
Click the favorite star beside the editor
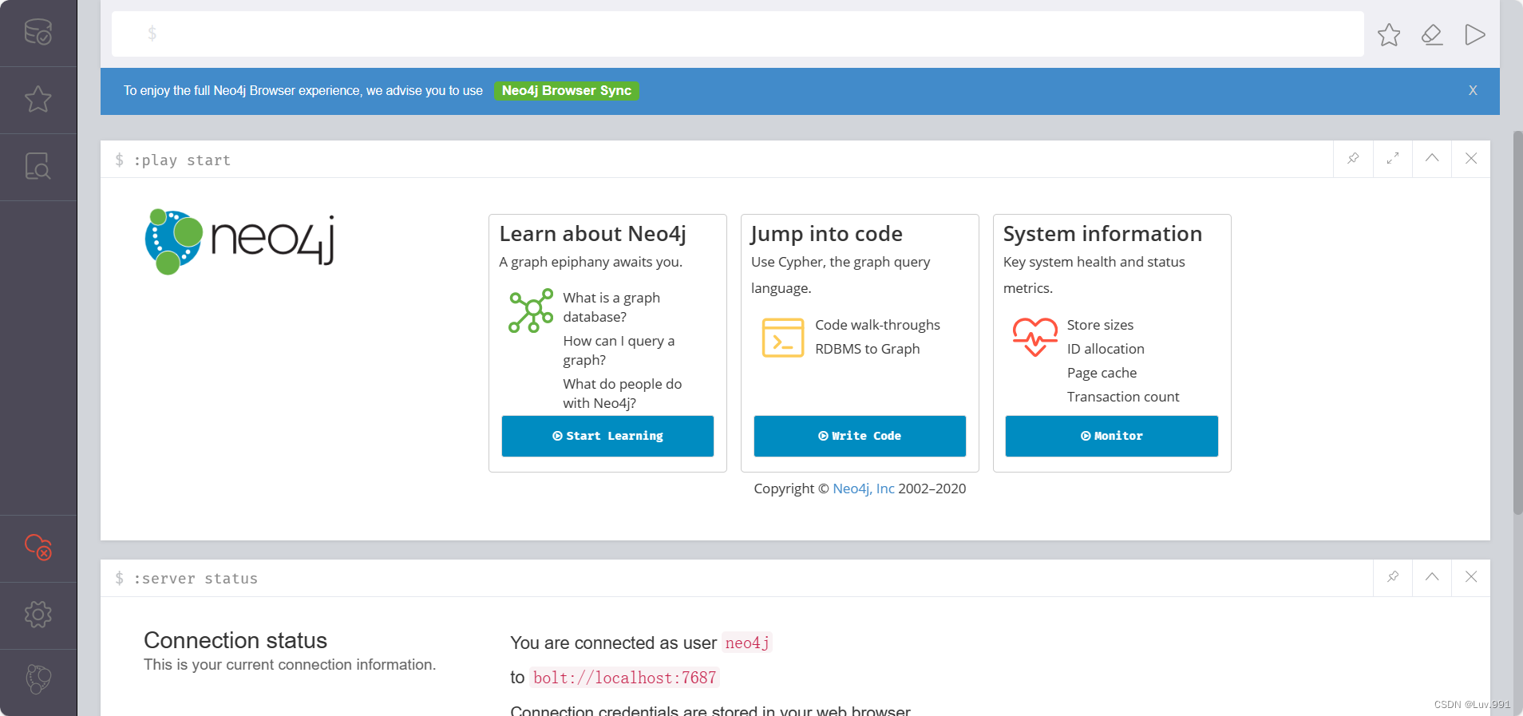click(x=1389, y=34)
